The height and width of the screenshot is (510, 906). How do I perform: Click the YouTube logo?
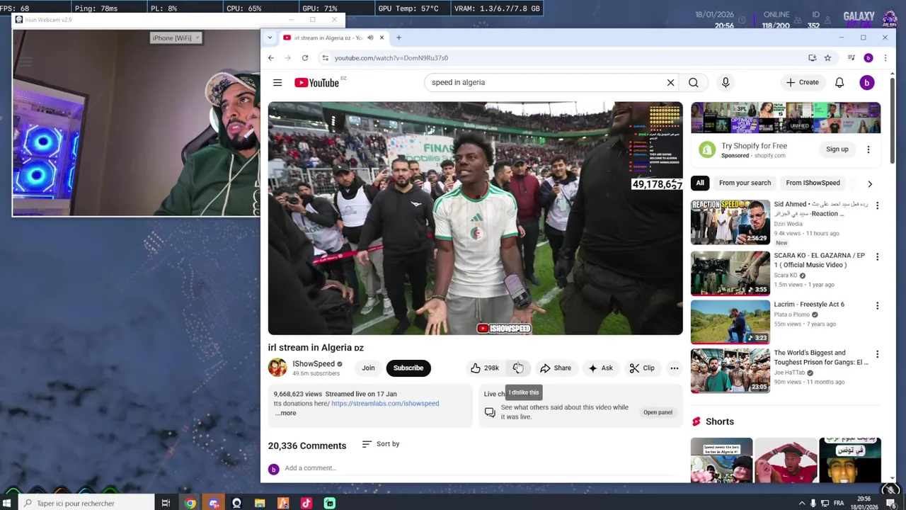(x=316, y=83)
